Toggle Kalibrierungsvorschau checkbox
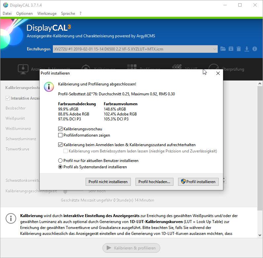263x258 pixels. pyautogui.click(x=60, y=129)
